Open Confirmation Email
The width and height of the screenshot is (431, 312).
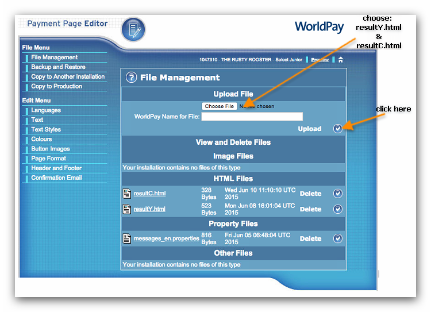coord(57,178)
